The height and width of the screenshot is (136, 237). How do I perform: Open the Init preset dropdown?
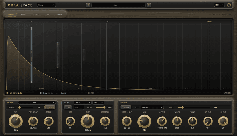coord(118,5)
